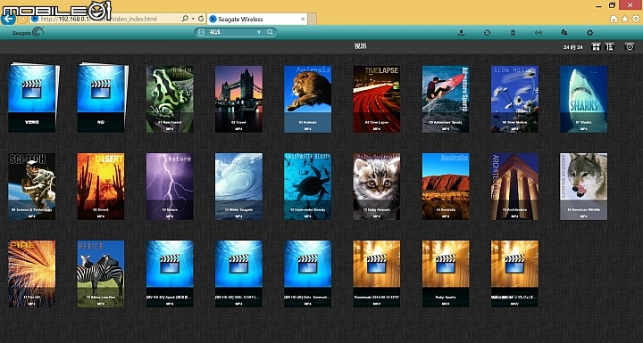Open 10 Nature lightning video

click(x=170, y=186)
